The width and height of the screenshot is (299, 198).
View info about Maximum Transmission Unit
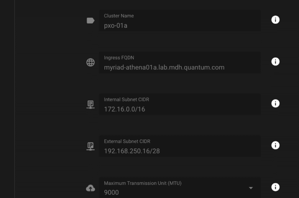point(275,187)
